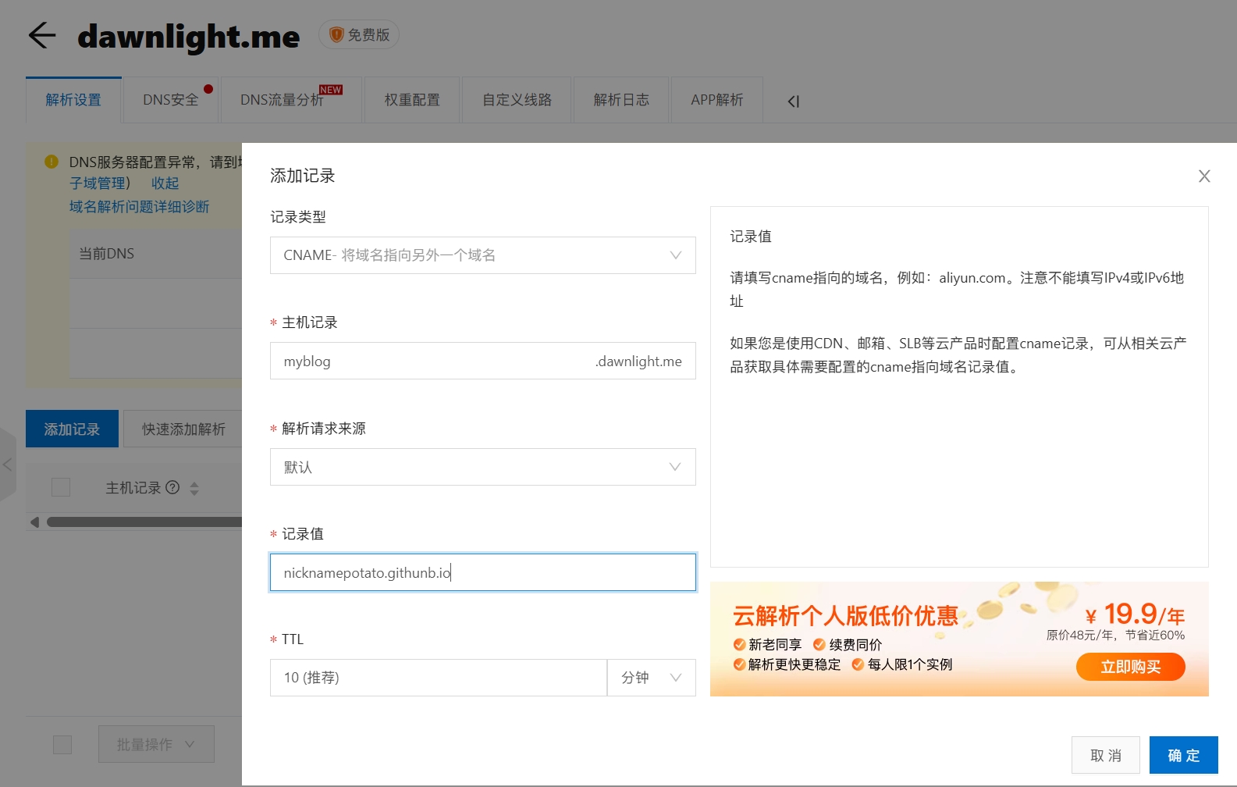Click the yellow DNS warning icon
The height and width of the screenshot is (787, 1237).
pos(52,162)
